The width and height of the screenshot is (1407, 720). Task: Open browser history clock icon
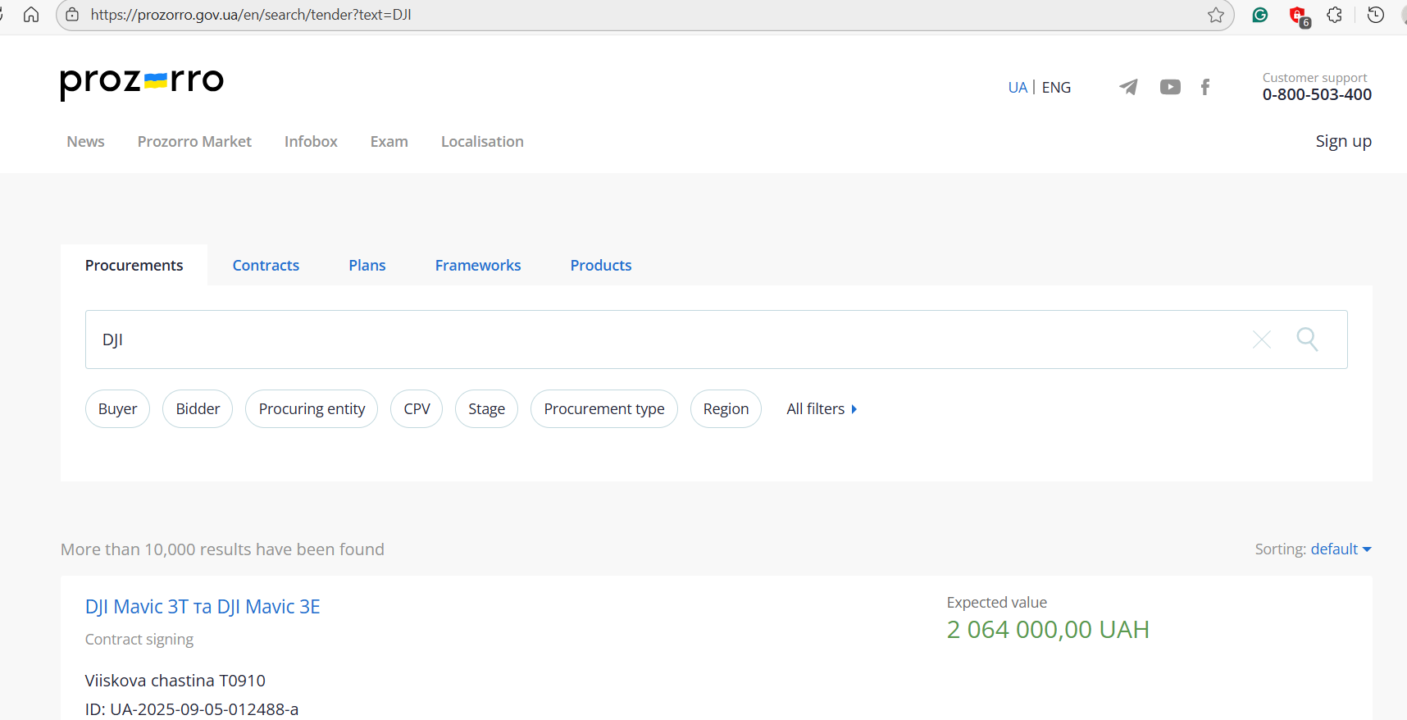coord(1376,15)
